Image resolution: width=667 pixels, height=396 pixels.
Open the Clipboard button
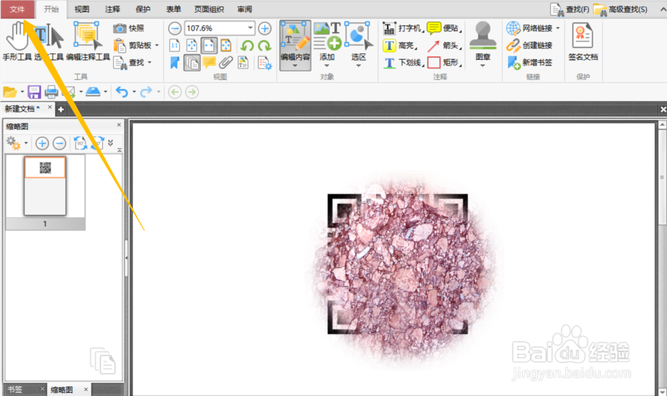(x=133, y=45)
